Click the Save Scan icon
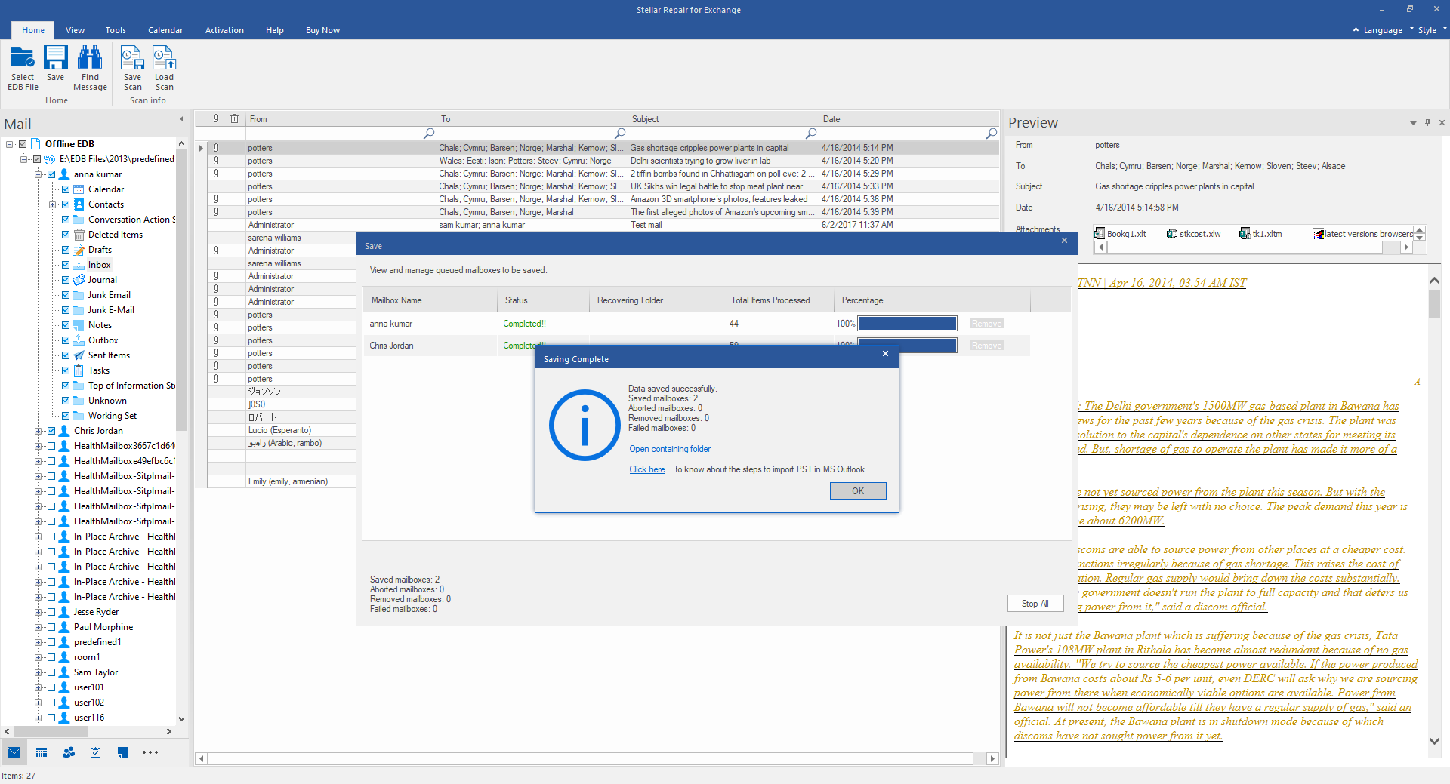 coord(132,58)
